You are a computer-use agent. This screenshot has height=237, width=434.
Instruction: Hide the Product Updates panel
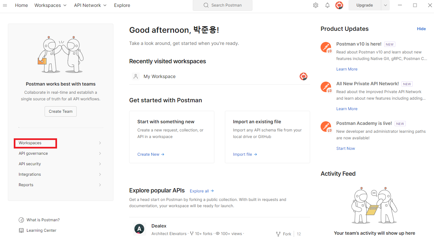(x=421, y=29)
